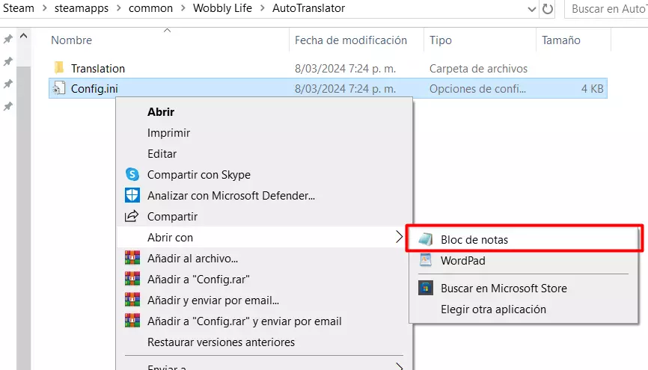This screenshot has height=370, width=648.
Task: Click the WordPad application icon
Action: (x=426, y=261)
